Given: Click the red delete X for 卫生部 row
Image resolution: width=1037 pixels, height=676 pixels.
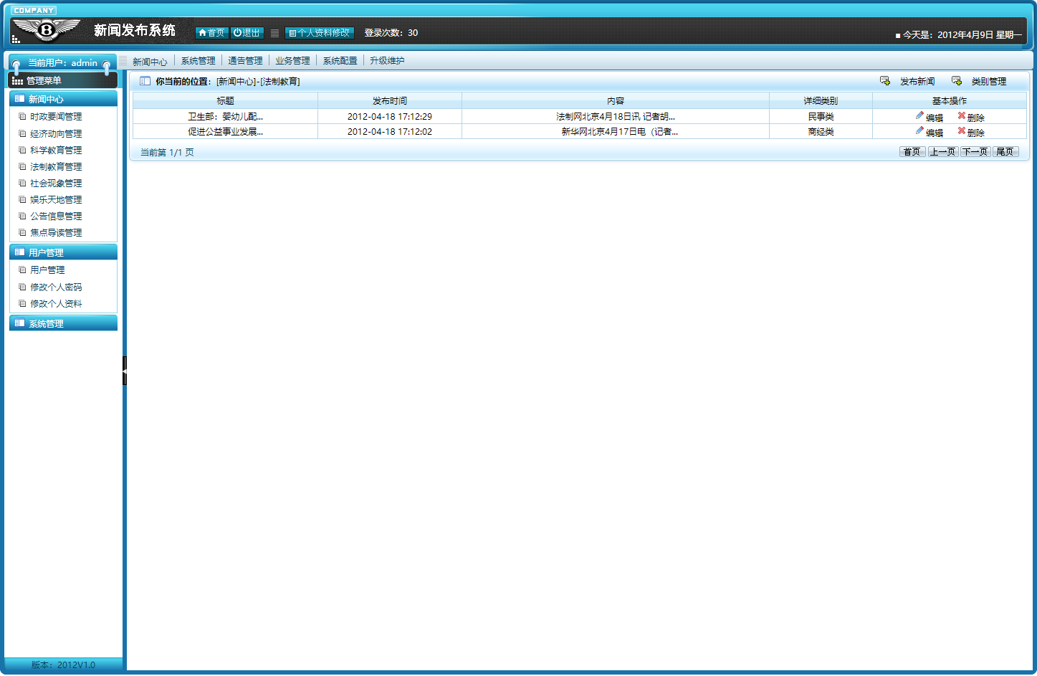Looking at the screenshot, I should pos(962,115).
